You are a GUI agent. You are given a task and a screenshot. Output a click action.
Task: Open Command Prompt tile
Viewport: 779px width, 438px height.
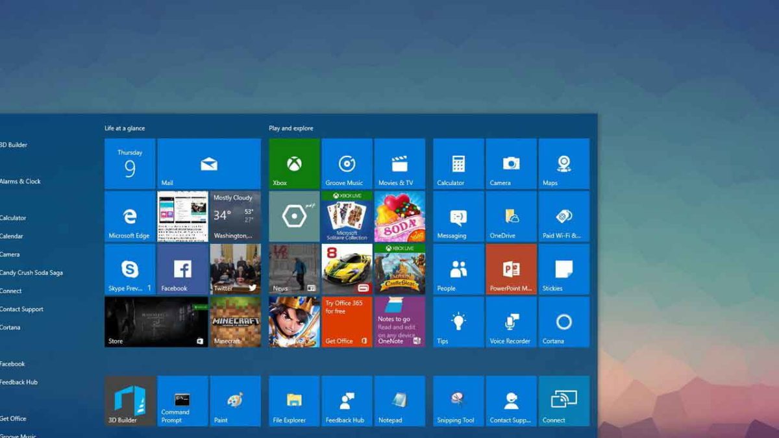pos(182,401)
